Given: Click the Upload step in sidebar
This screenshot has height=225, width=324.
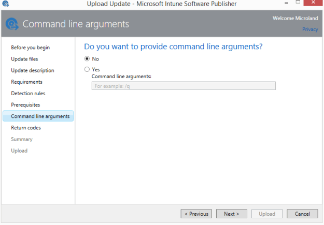Looking at the screenshot, I should pos(19,151).
